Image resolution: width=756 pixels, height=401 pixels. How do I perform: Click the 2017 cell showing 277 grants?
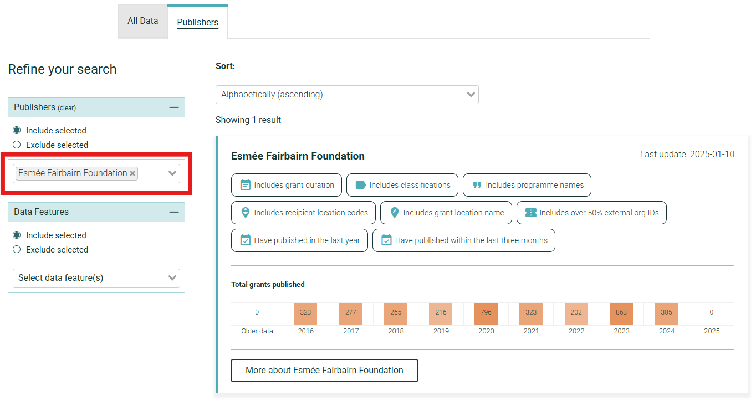point(350,313)
